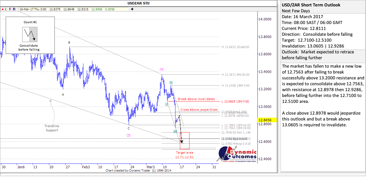Click the F button in chart toolbar
Screen dimensions: 366x180
coord(10,9)
